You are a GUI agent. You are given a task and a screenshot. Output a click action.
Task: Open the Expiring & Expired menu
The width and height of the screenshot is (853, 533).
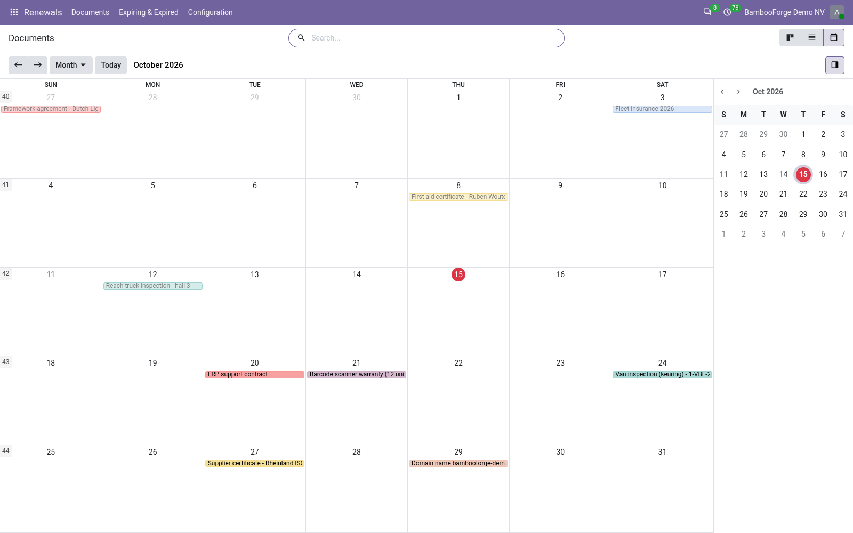pos(149,12)
